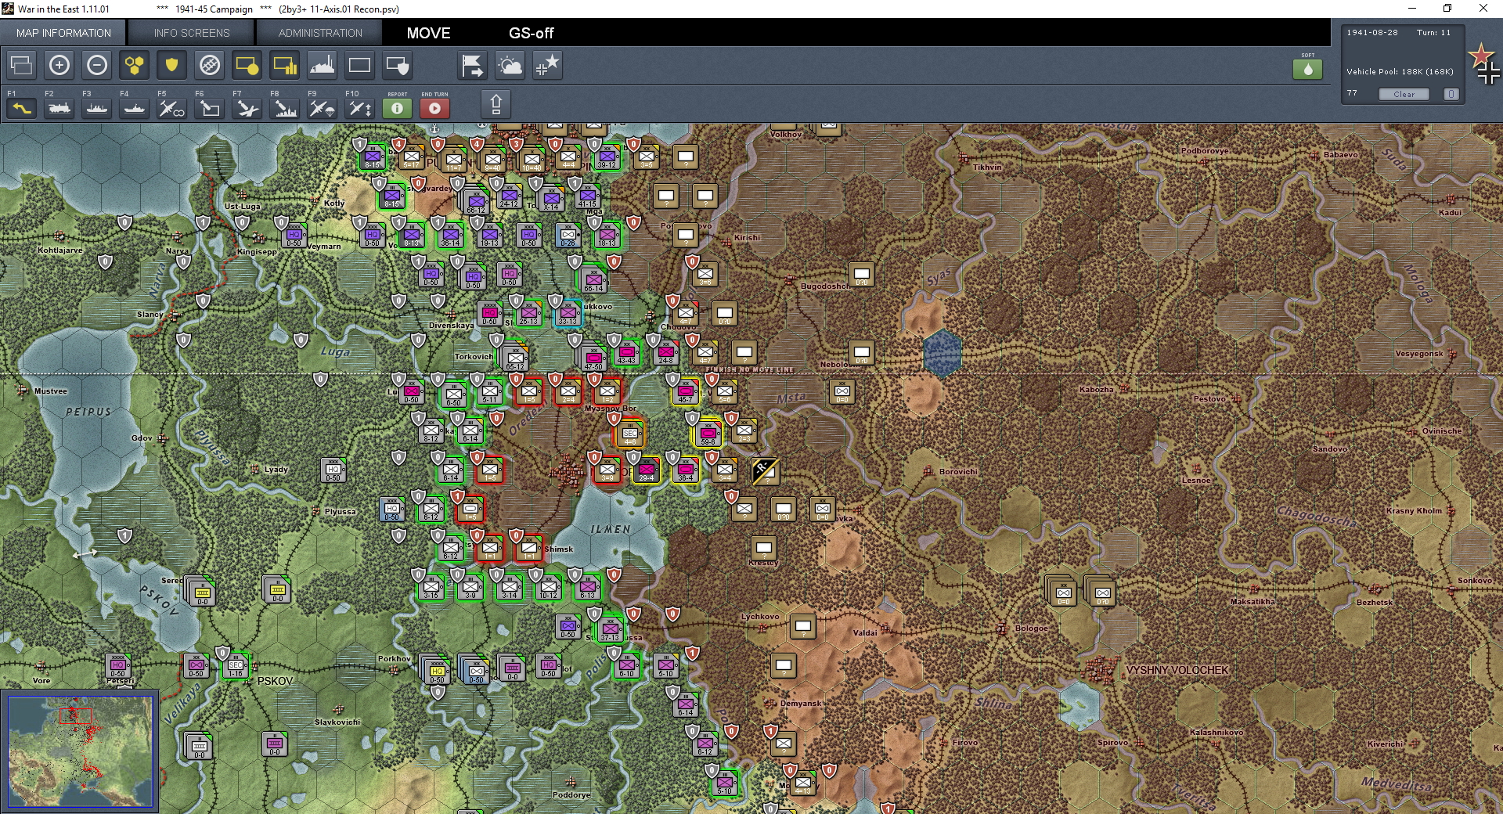Toggle the plain rectangle counter icon
Viewport: 1503px width, 814px height.
pyautogui.click(x=360, y=66)
